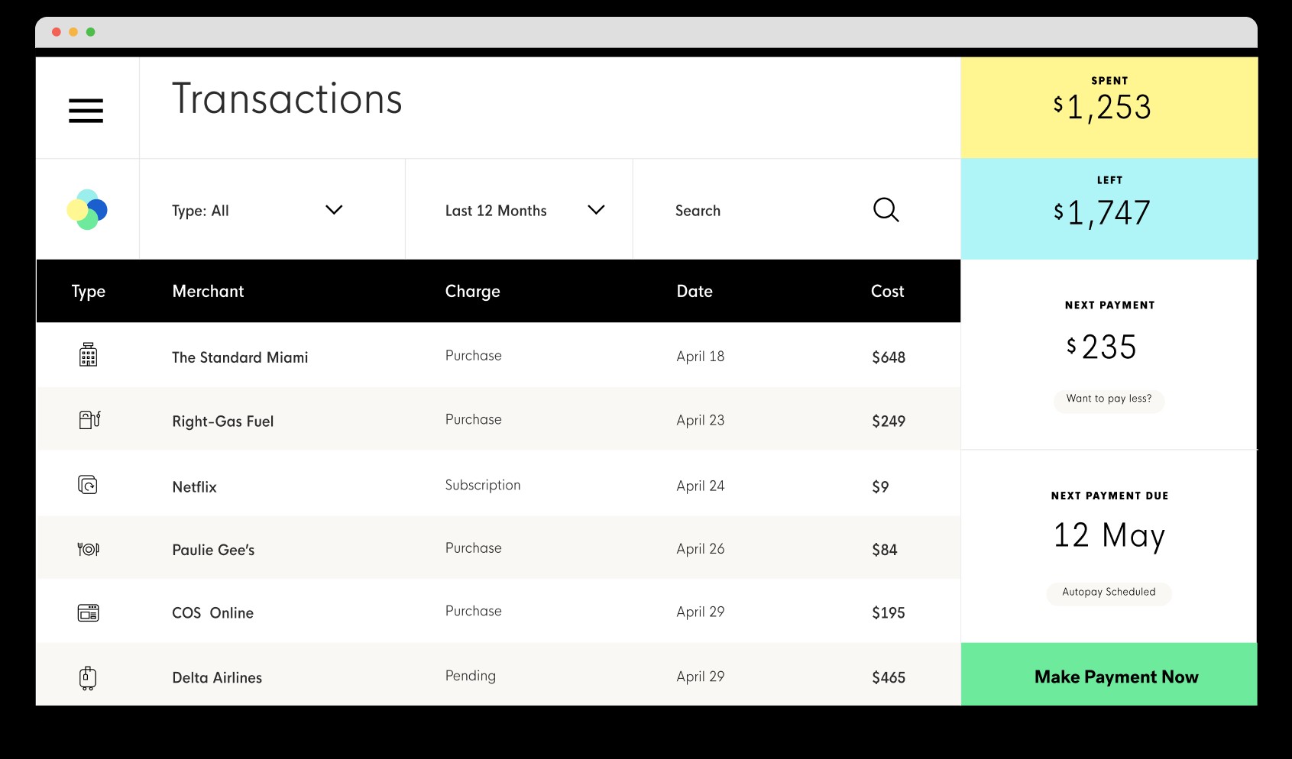Select the hotel icon beside The Standard Miami
Image resolution: width=1292 pixels, height=759 pixels.
pyautogui.click(x=89, y=355)
